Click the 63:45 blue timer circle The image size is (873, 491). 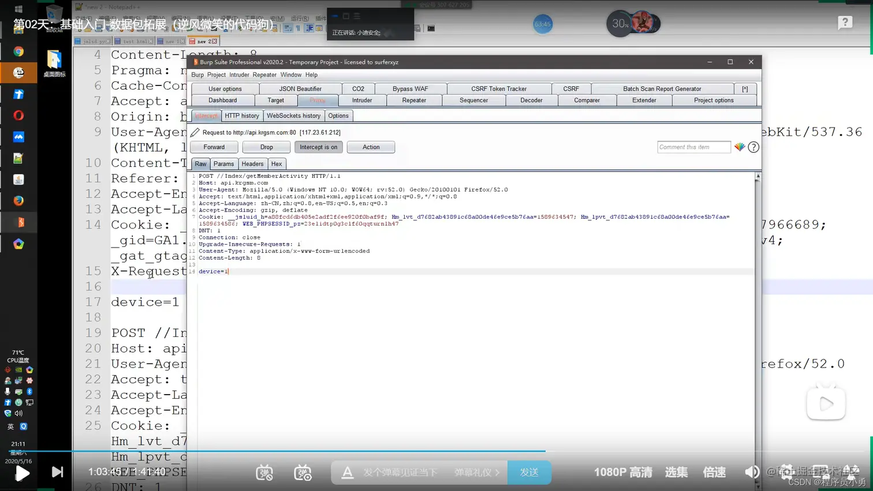543,24
